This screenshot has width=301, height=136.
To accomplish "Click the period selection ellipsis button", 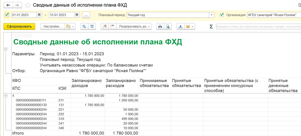I will tap(86, 15).
